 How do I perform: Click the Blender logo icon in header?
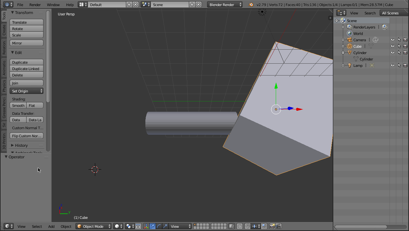pos(251,4)
